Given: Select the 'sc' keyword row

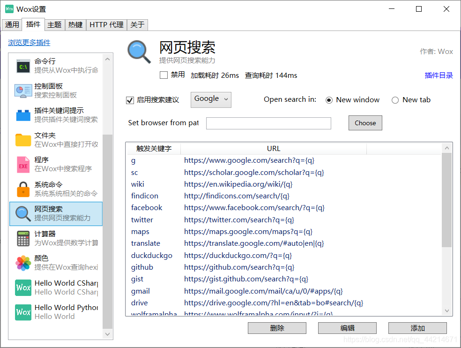Looking at the screenshot, I should coord(284,173).
